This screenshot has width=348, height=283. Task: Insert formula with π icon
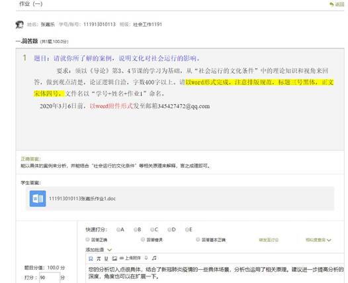[99, 258]
